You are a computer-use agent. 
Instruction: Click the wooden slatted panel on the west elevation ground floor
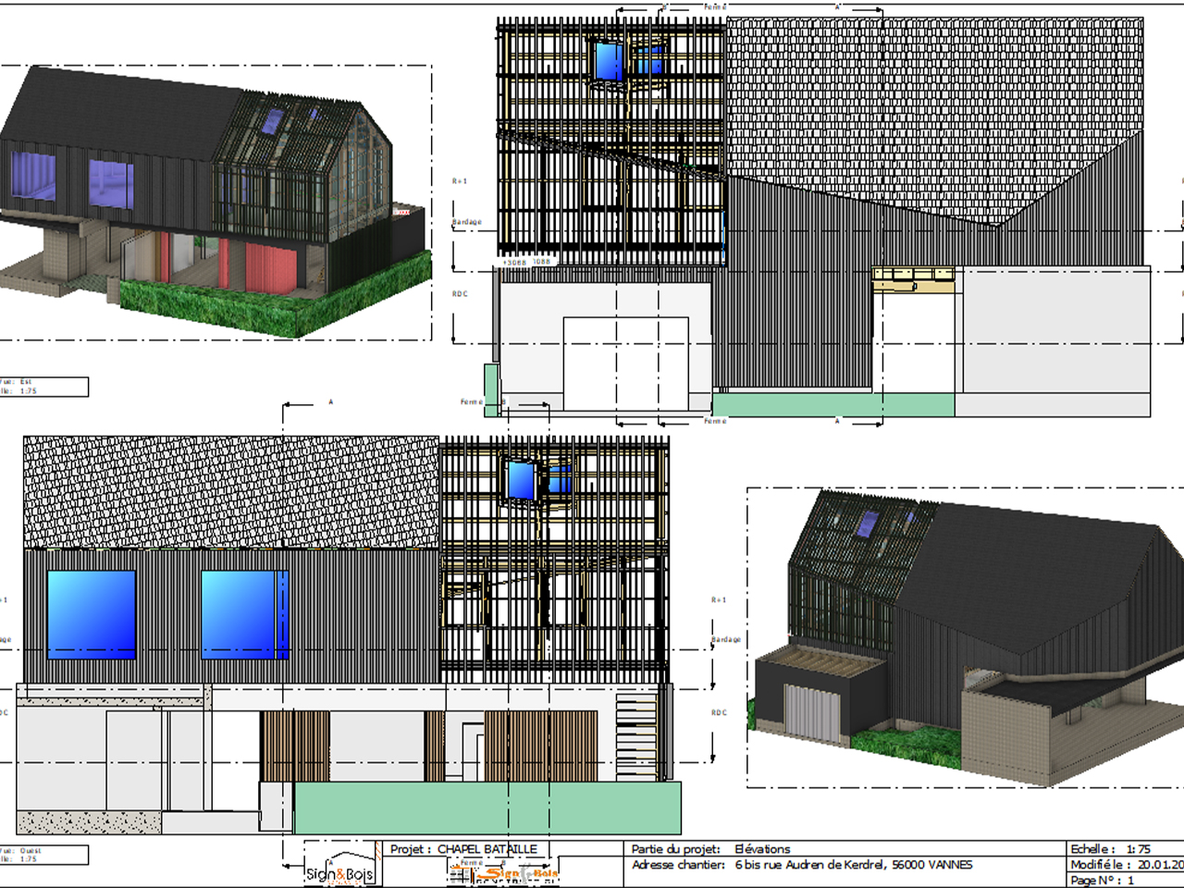point(541,746)
